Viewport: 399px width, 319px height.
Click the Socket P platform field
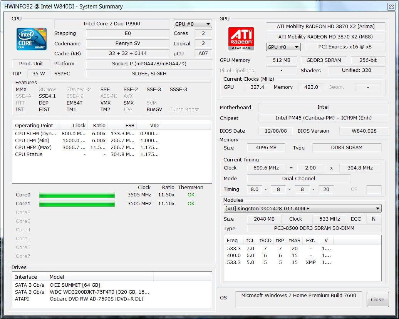(x=149, y=64)
